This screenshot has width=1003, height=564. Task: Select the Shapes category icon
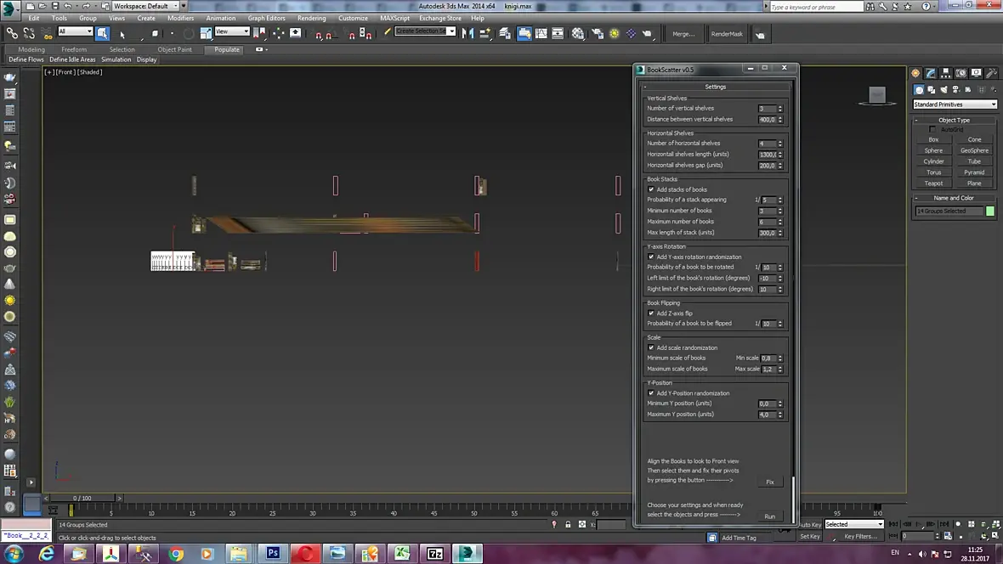coord(932,90)
